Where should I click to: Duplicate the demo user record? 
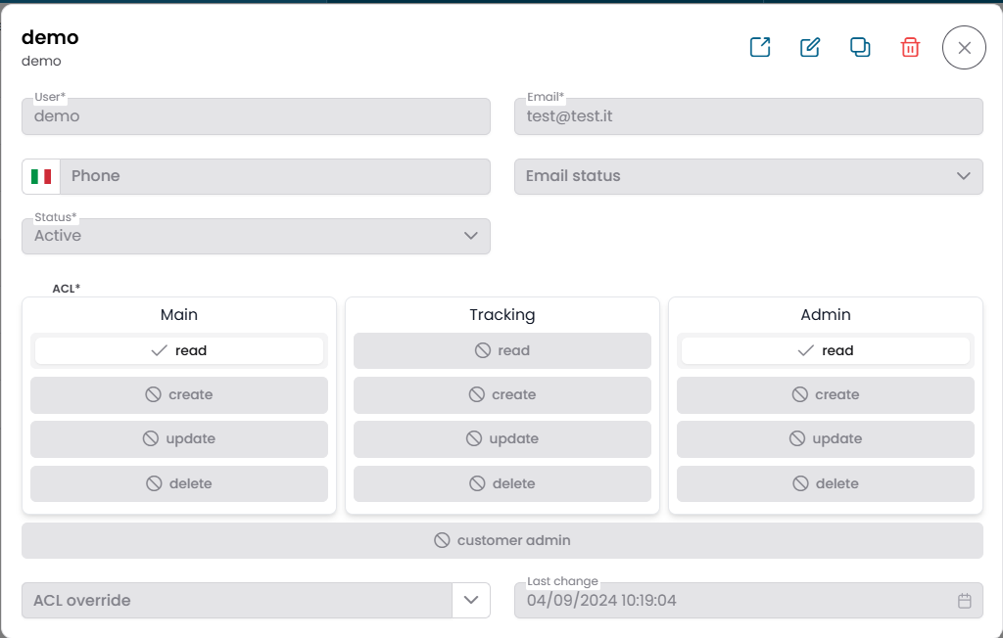(x=860, y=47)
